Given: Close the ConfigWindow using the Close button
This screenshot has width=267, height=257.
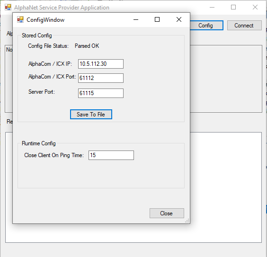Looking at the screenshot, I should (167, 213).
